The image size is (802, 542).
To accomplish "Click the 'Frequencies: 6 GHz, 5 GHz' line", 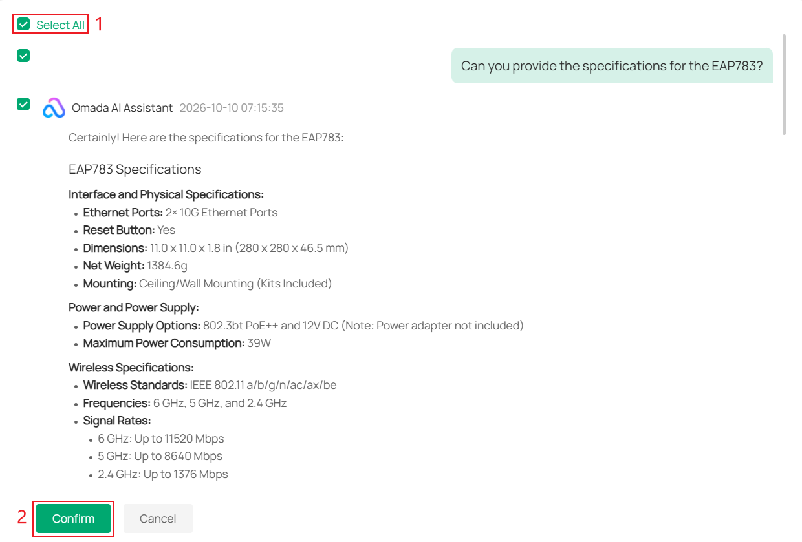I will click(x=185, y=403).
